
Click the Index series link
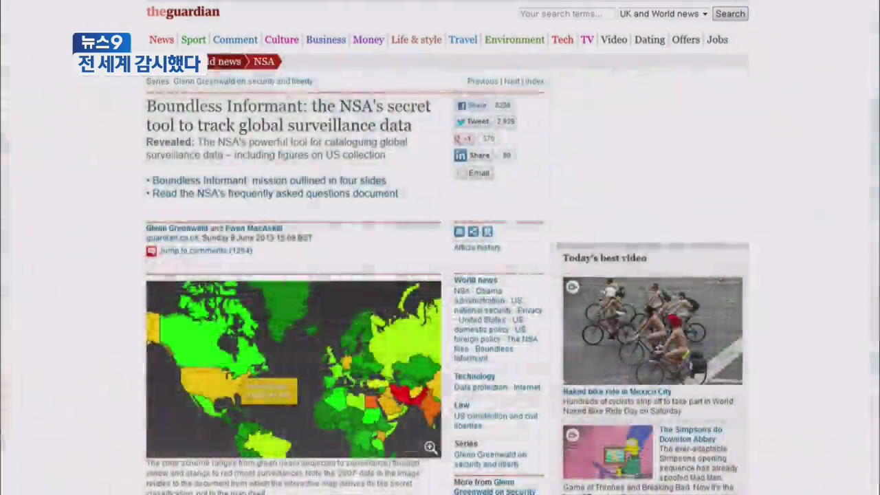click(x=535, y=81)
